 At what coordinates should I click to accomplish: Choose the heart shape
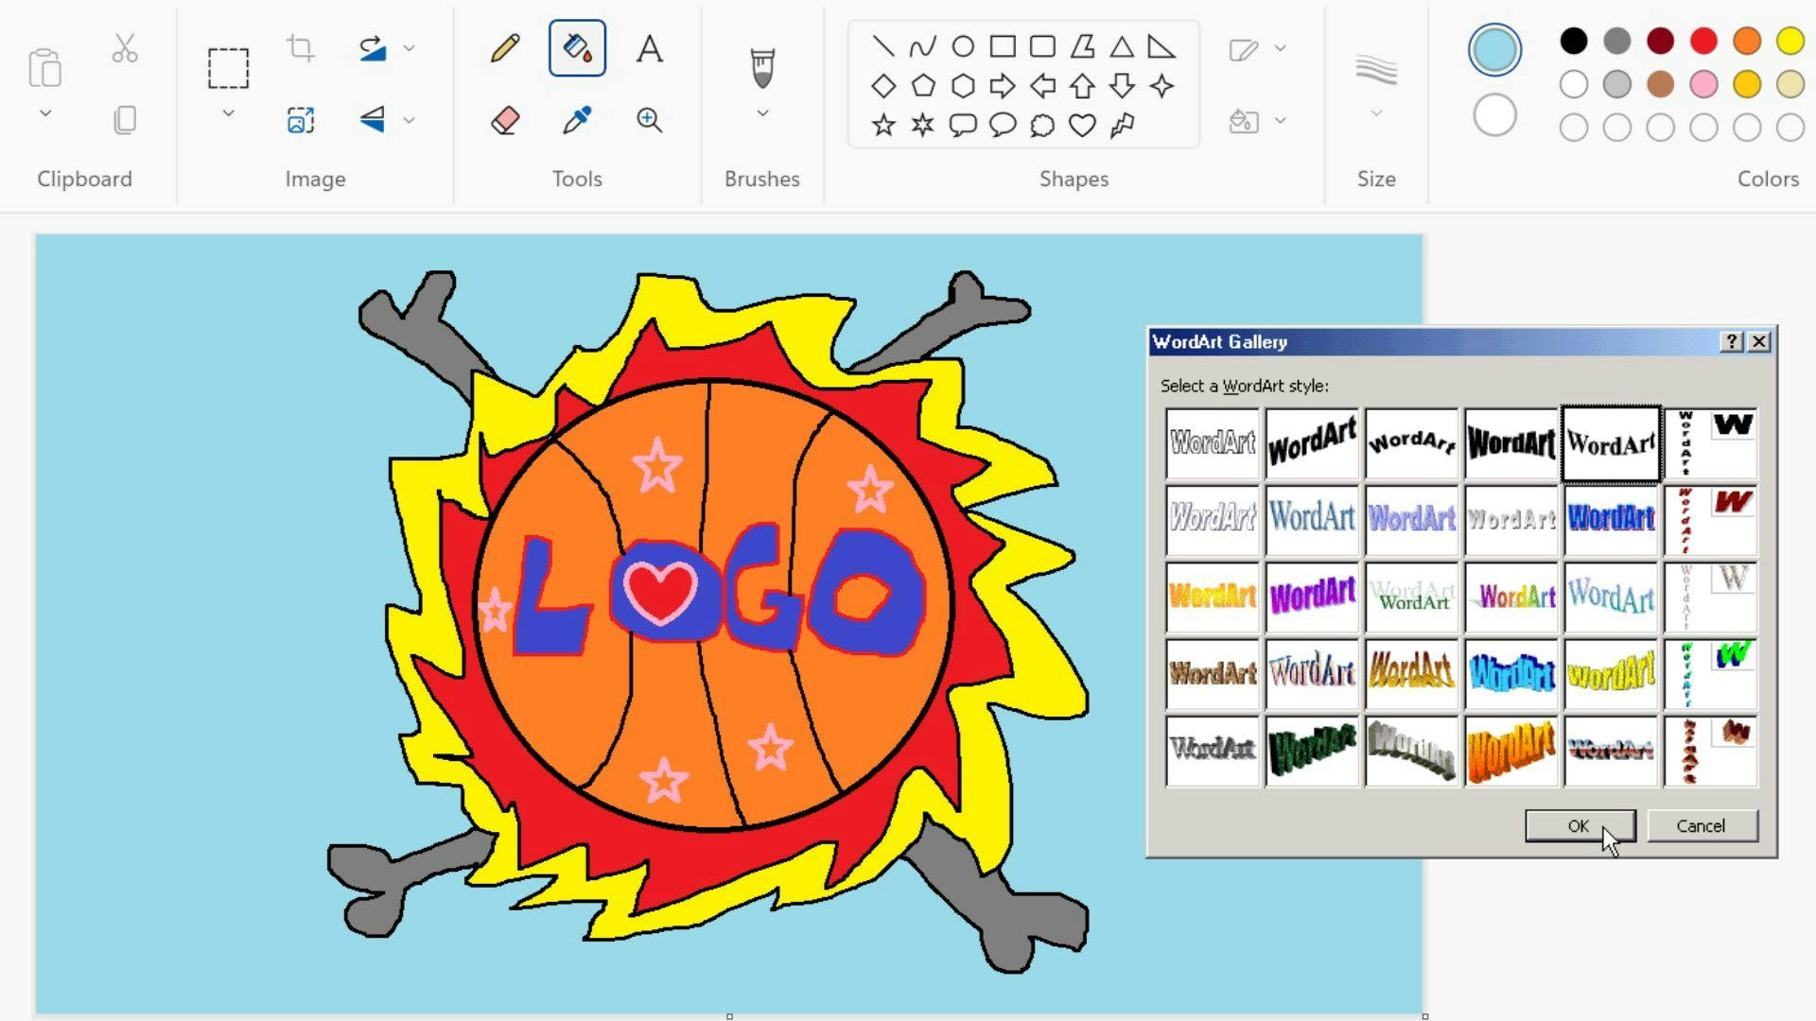coord(1082,125)
